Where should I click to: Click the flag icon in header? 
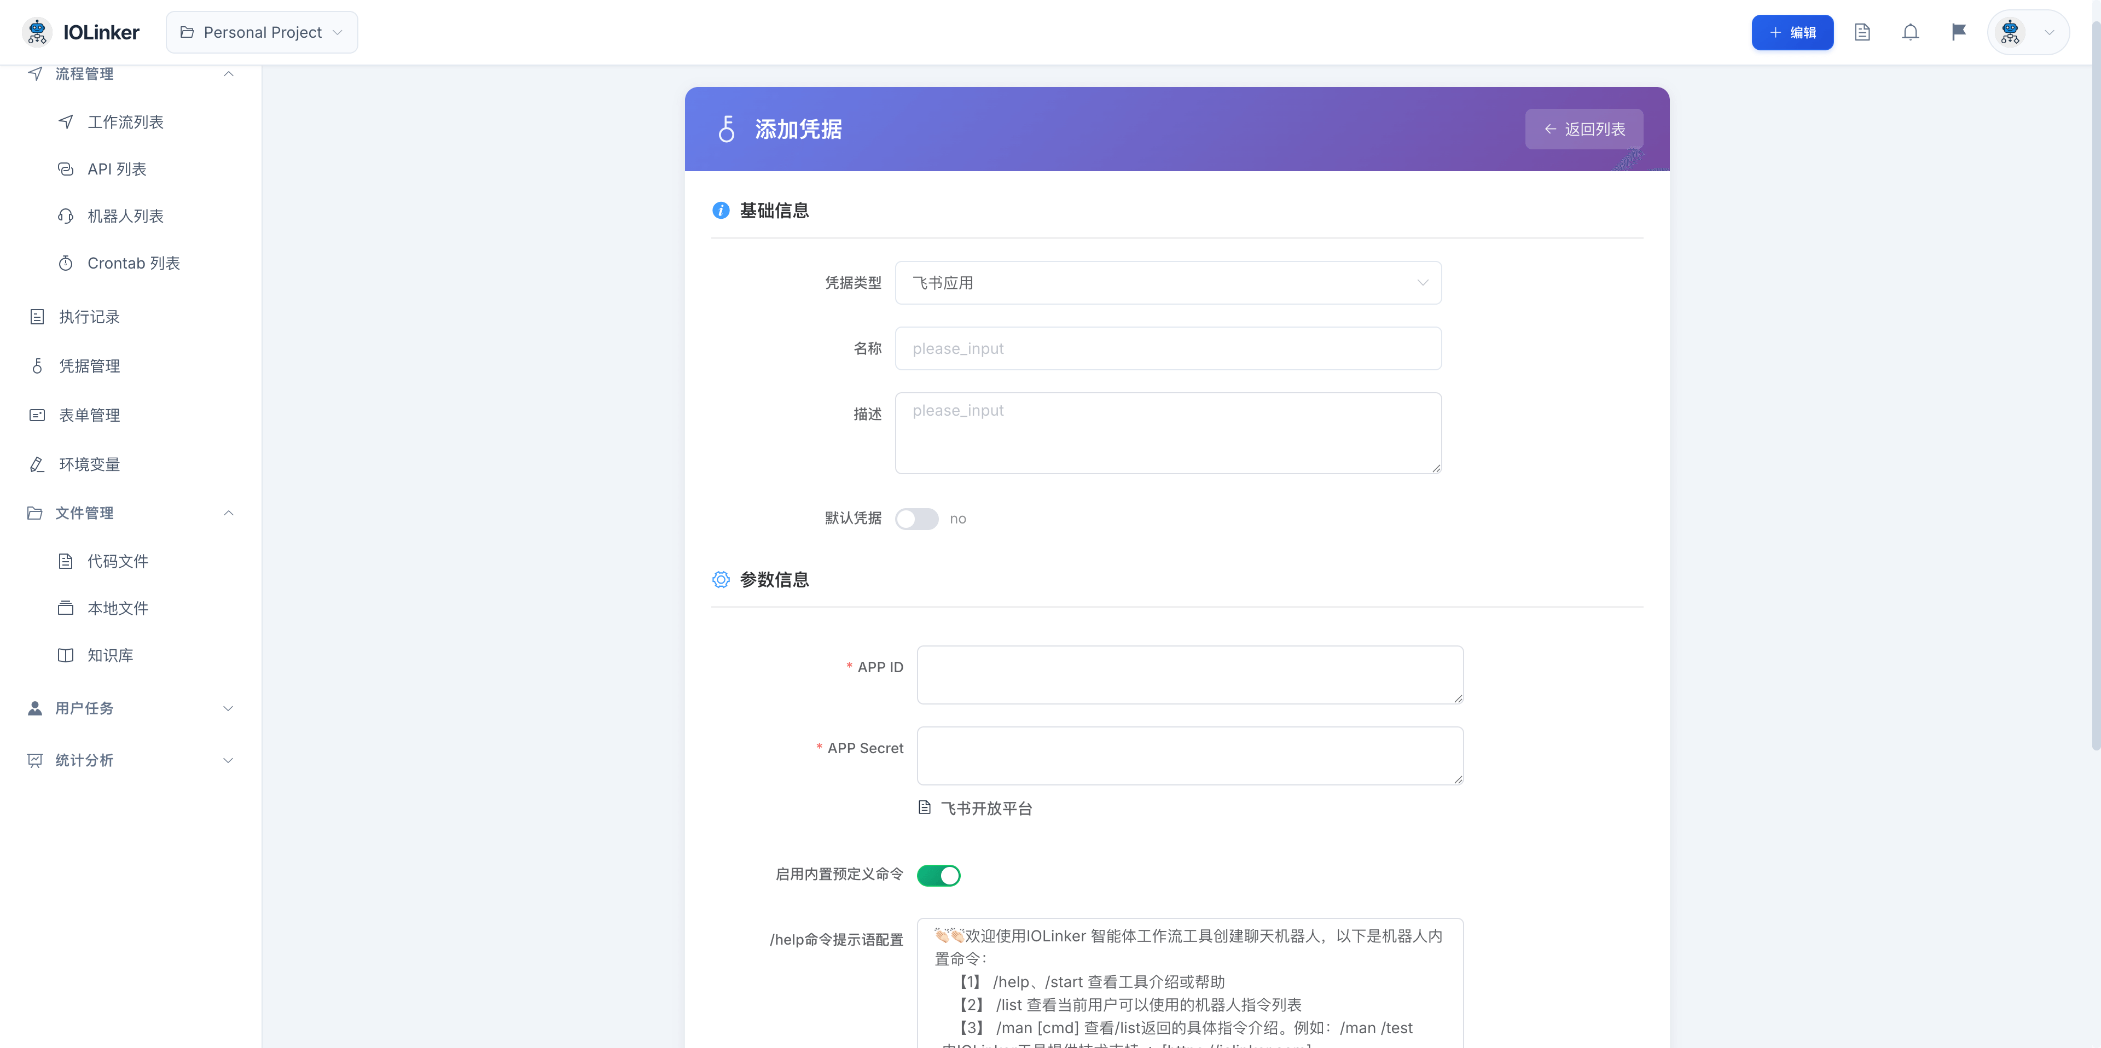(1958, 33)
